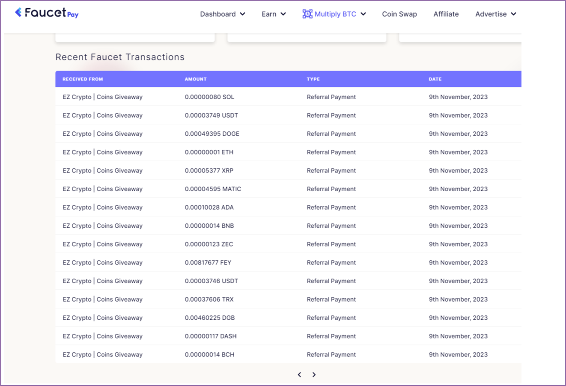The image size is (566, 386).
Task: Go to previous transactions page arrow
Action: point(299,374)
